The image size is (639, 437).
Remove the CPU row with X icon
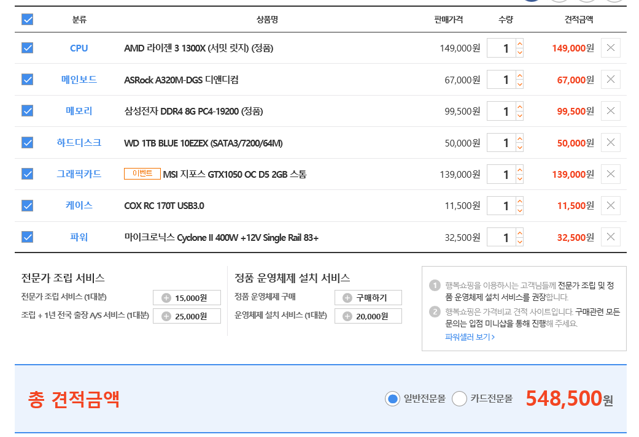tap(610, 48)
